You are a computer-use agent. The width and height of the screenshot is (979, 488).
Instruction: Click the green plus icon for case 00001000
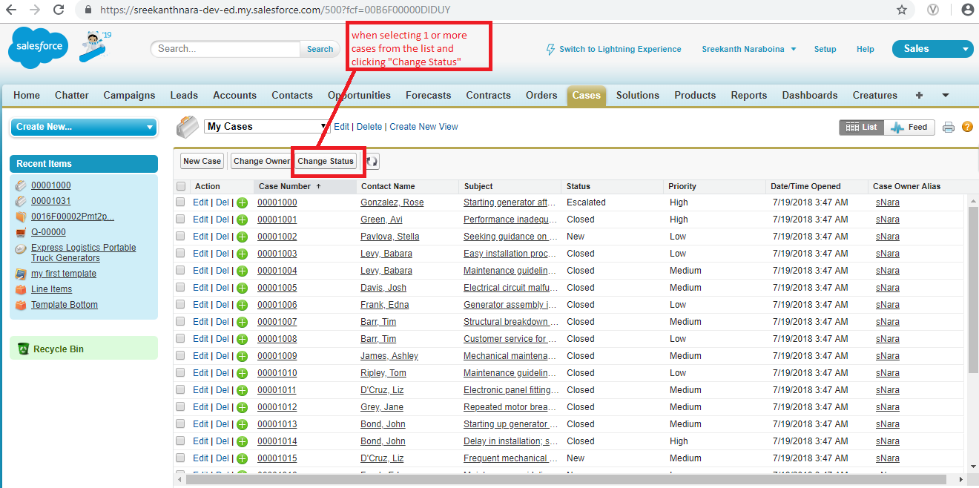coord(242,202)
